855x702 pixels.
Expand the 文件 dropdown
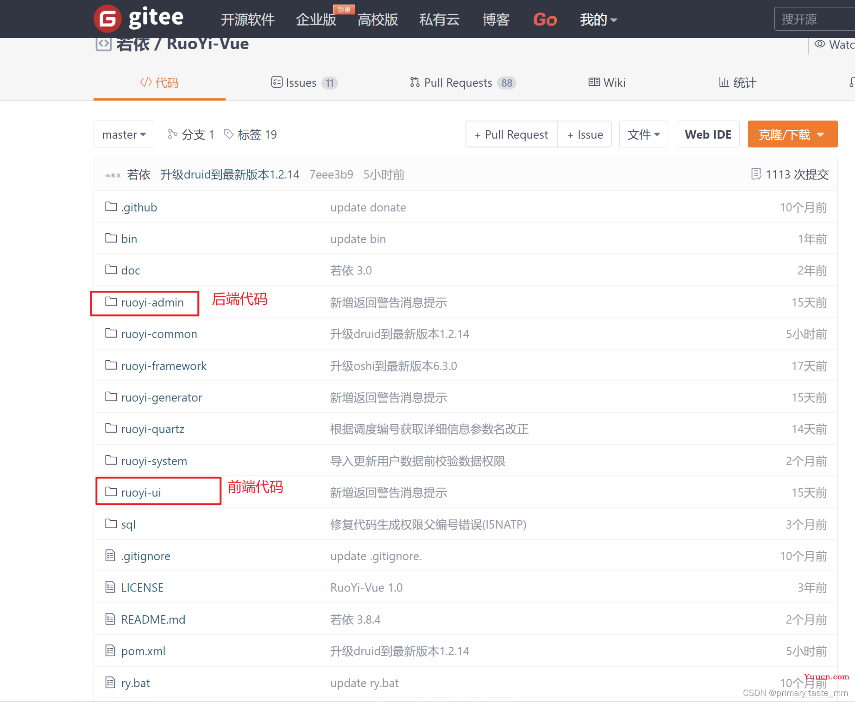point(643,134)
